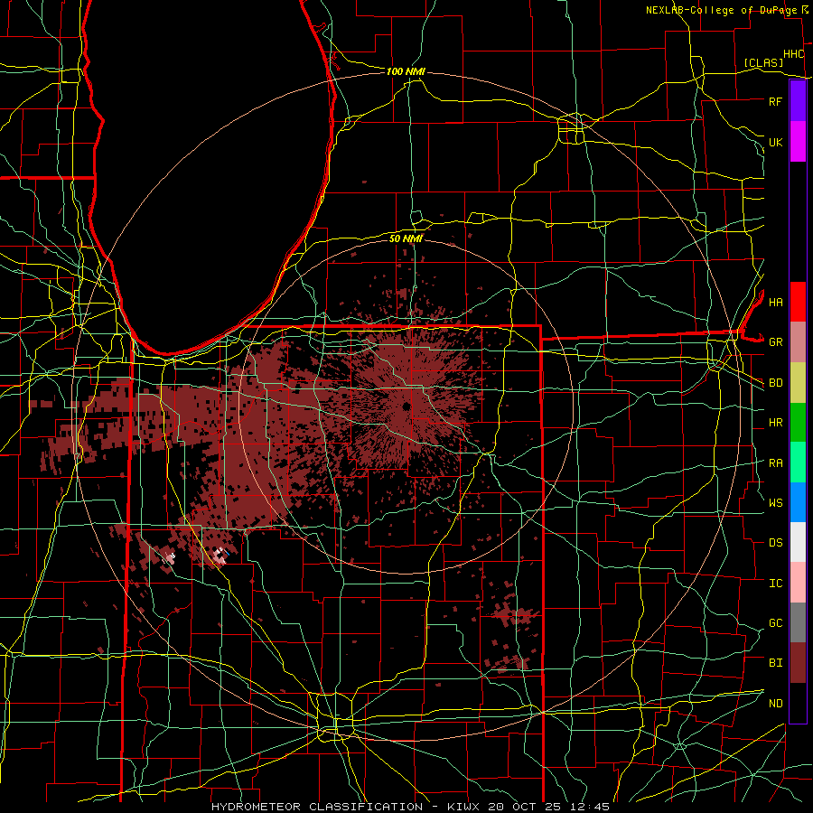Select the GR legend color block
The width and height of the screenshot is (813, 813).
pos(798,342)
